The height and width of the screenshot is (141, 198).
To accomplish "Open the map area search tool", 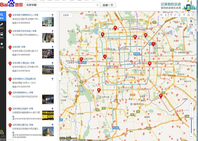I will [161, 15].
